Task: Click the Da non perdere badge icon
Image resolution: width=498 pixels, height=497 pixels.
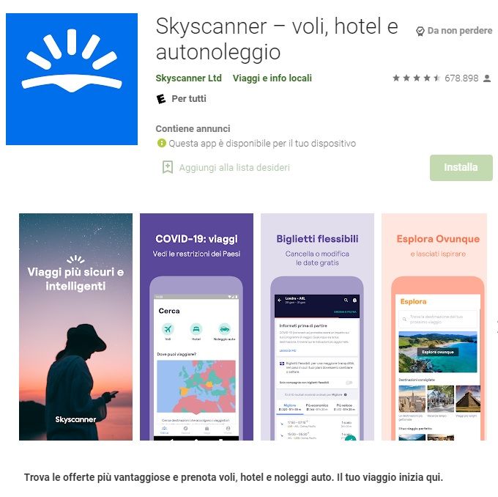Action: pos(420,32)
